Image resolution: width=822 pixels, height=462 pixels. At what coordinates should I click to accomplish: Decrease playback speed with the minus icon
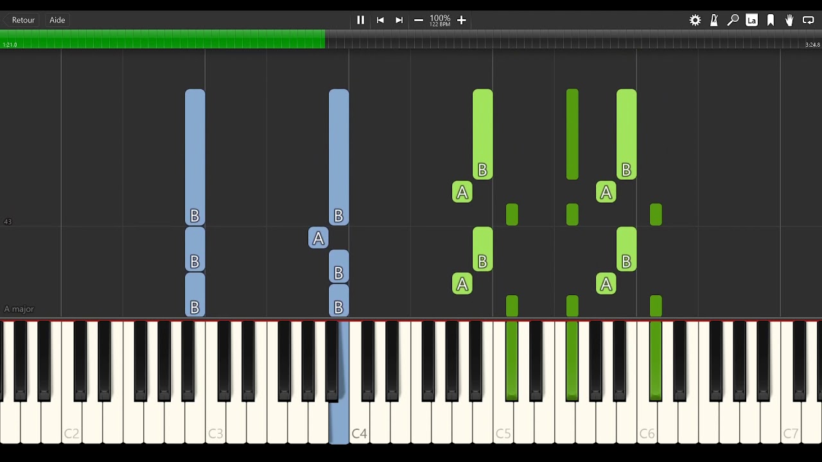(x=419, y=20)
